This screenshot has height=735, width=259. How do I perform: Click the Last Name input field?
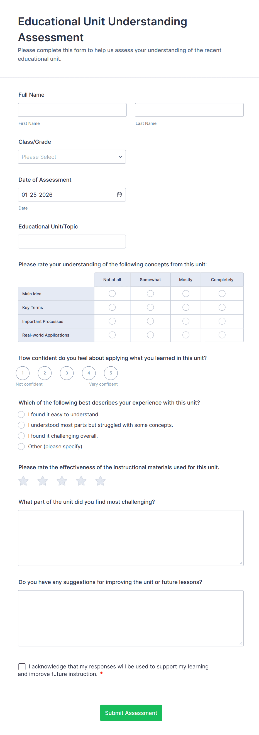[x=189, y=110]
